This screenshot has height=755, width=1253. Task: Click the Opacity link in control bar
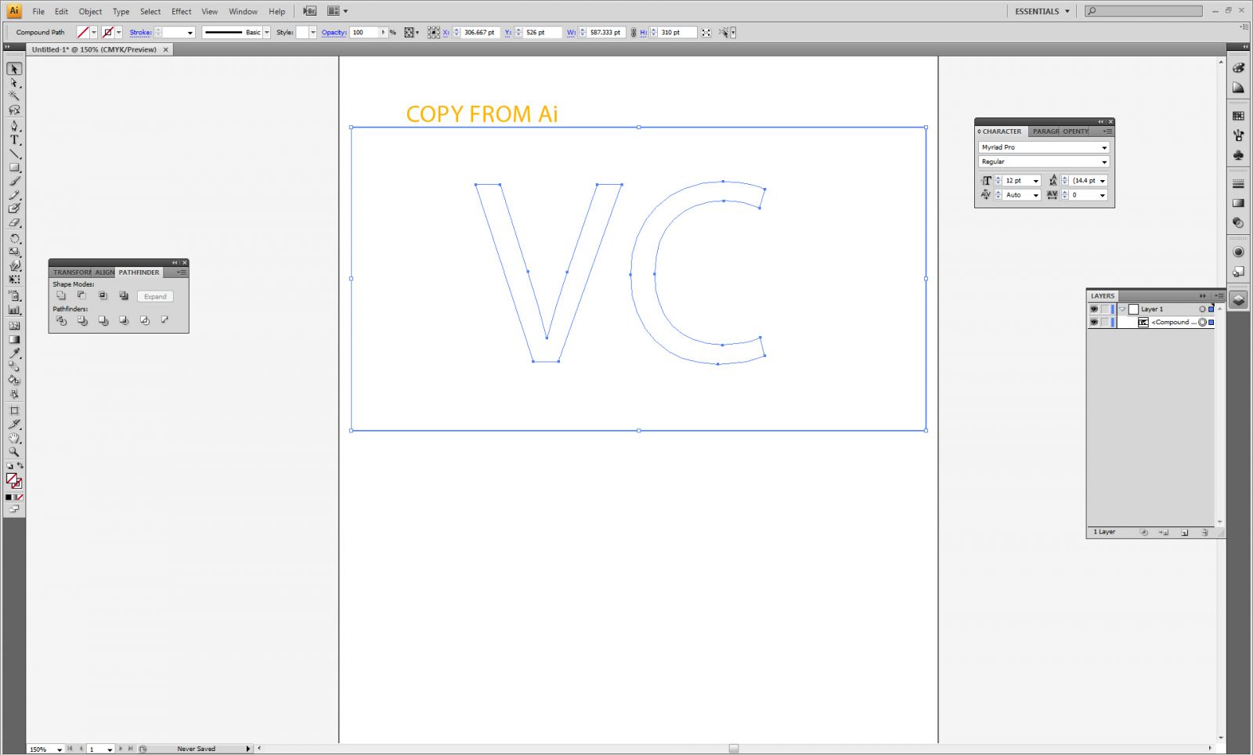(333, 33)
